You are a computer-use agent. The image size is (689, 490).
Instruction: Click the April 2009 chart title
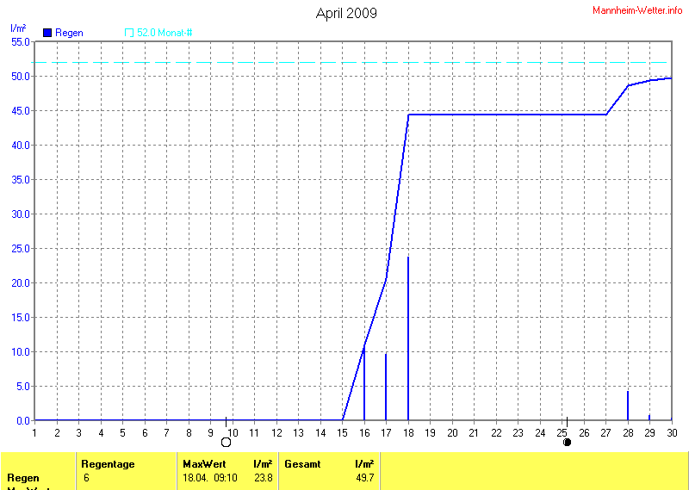346,13
